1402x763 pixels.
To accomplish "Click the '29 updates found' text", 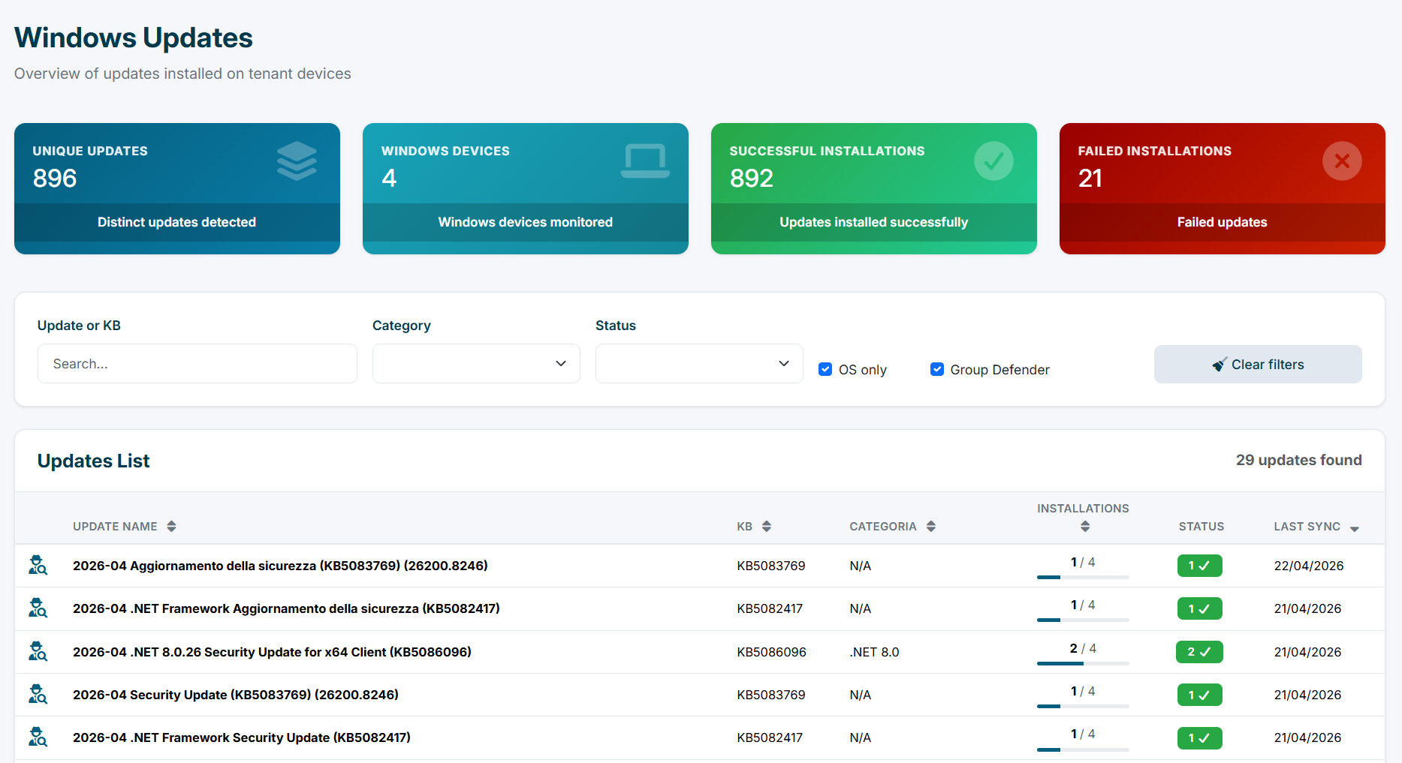I will pos(1298,460).
